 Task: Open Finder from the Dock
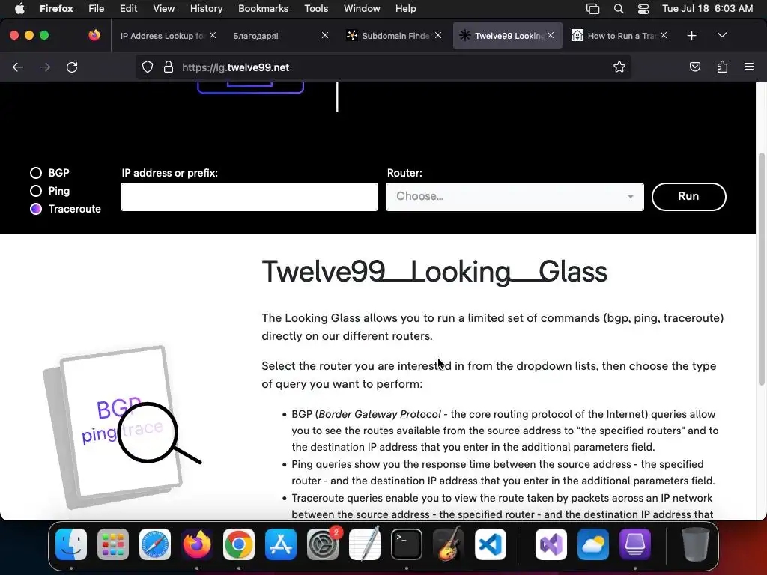[71, 544]
